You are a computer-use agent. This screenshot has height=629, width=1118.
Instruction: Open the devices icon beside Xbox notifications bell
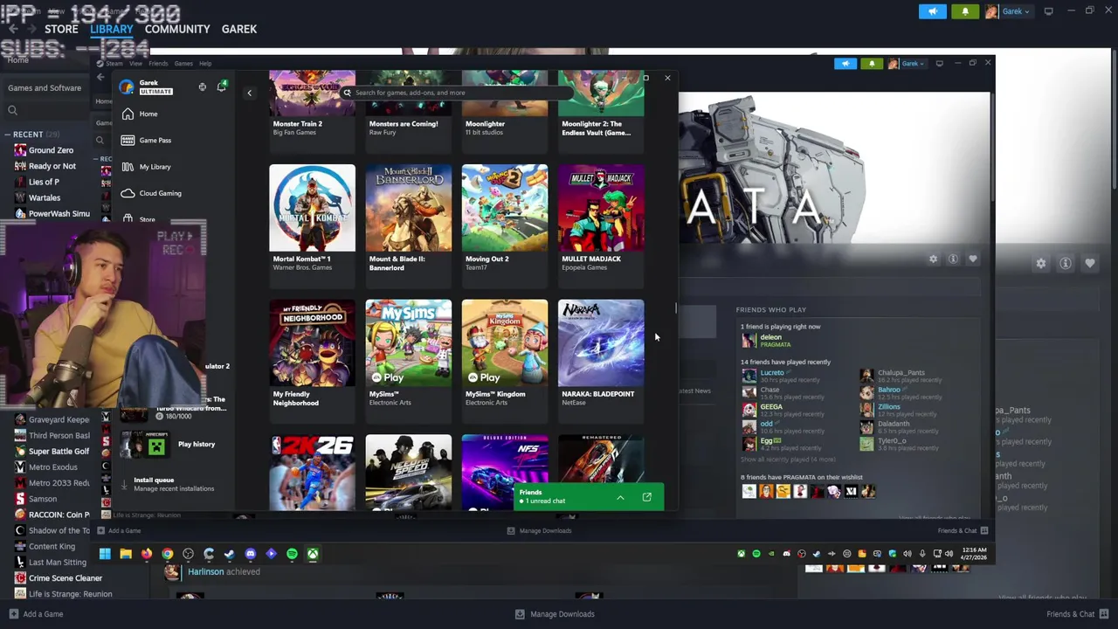point(203,86)
